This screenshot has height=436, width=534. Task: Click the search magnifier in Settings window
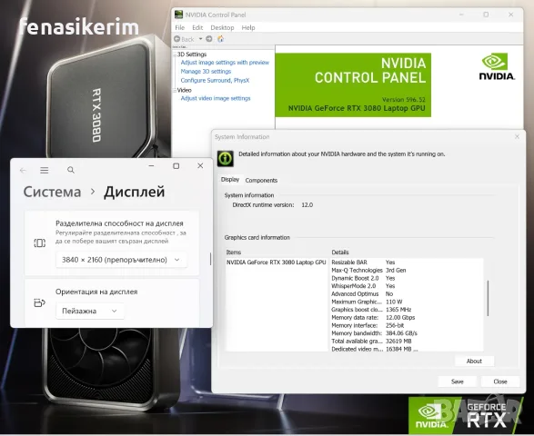coord(71,170)
